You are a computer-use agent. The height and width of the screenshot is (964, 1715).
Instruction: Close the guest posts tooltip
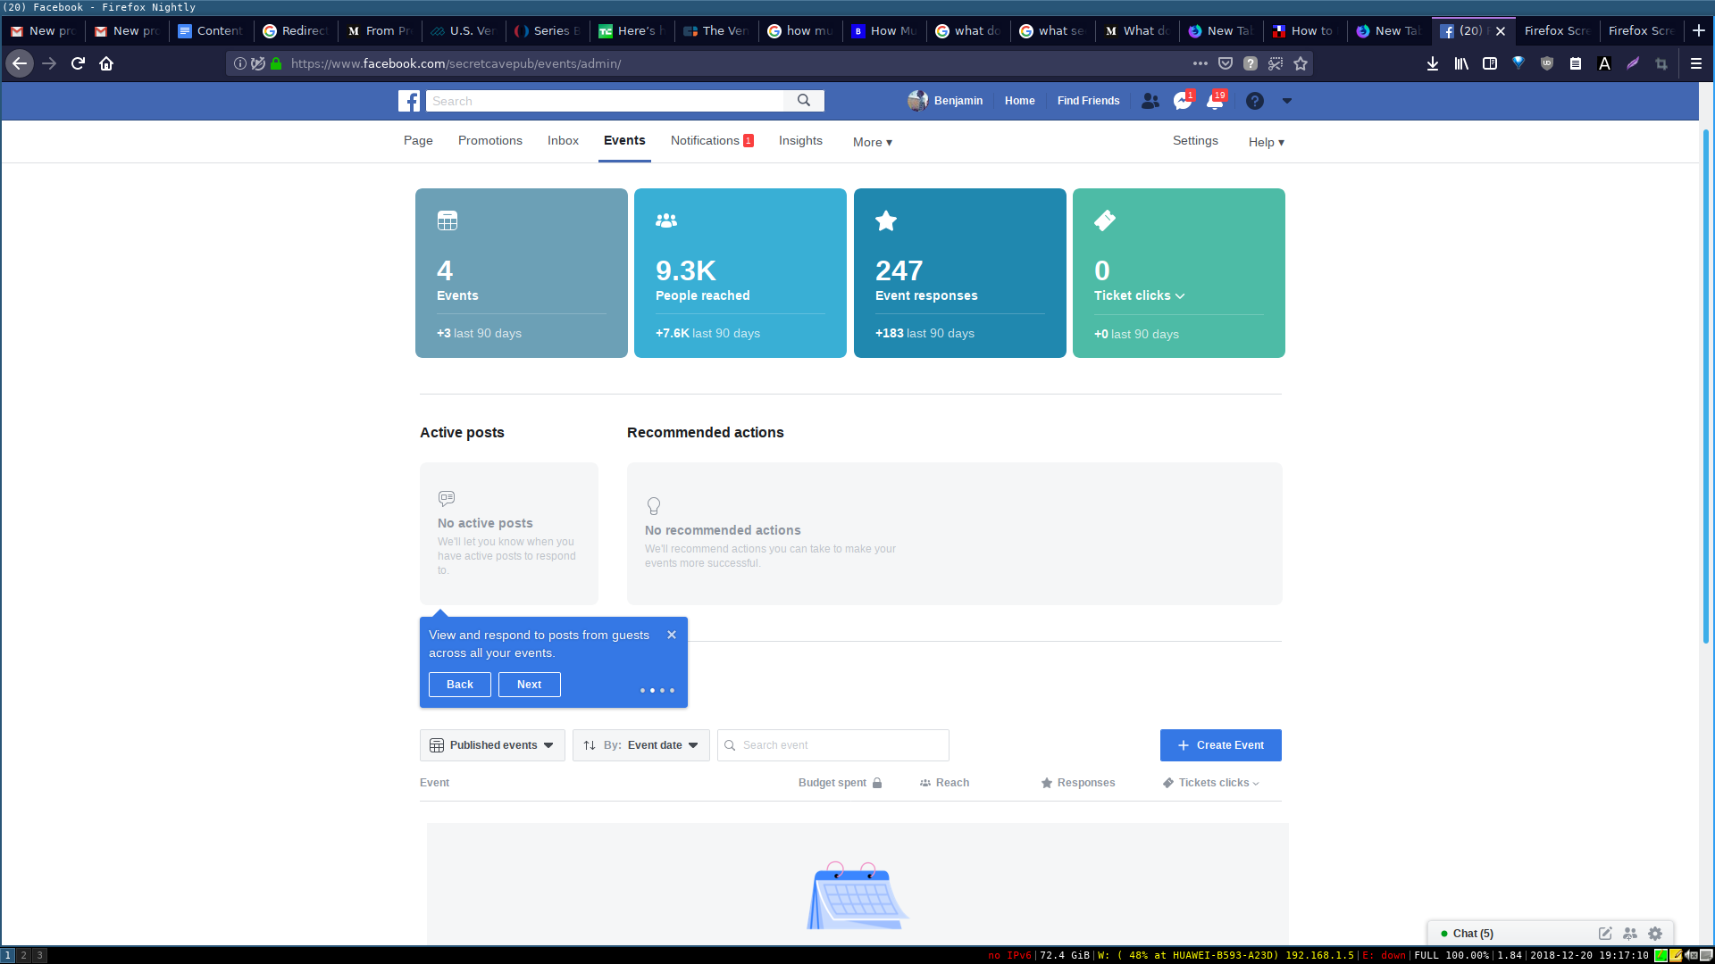pos(672,635)
